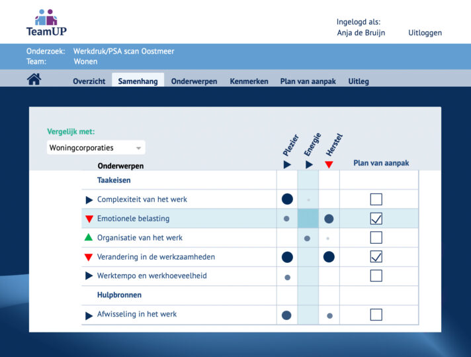The height and width of the screenshot is (357, 471).
Task: Click Plezier dot in Werktempo en werkhoeveelheid row
Action: coord(288,278)
